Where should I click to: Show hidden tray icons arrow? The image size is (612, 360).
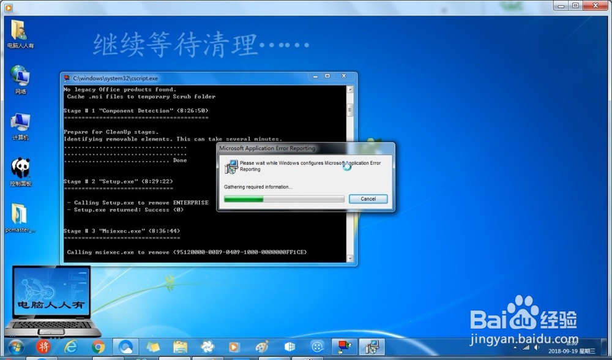pyautogui.click(x=515, y=347)
